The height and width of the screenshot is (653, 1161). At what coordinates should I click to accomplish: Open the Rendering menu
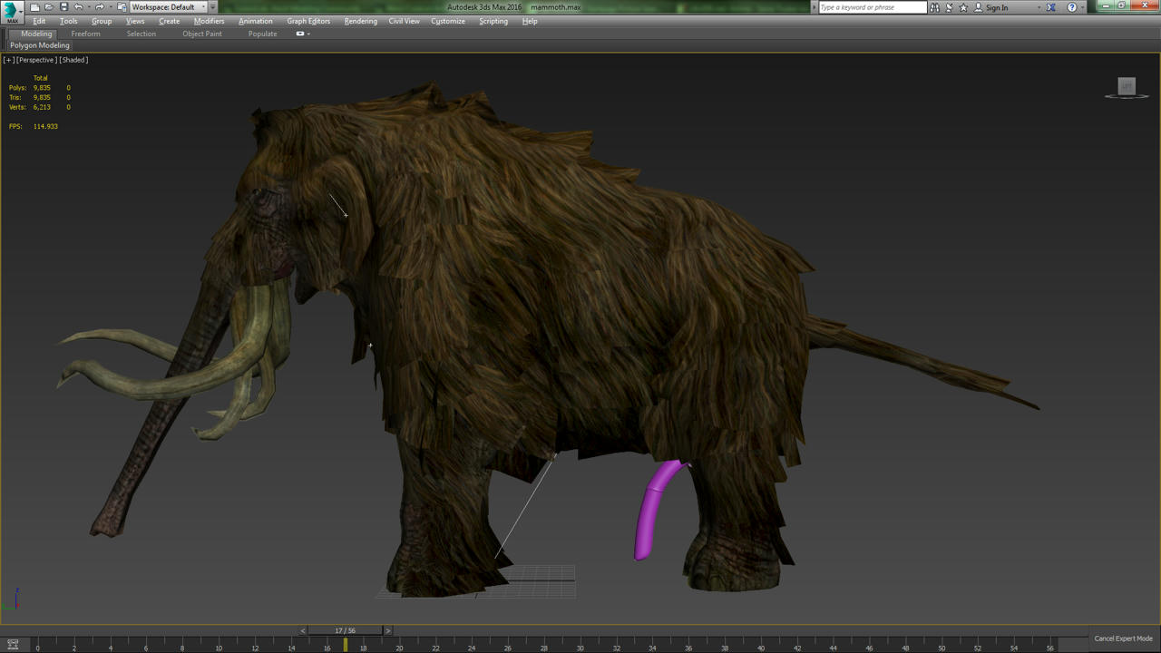pos(361,21)
